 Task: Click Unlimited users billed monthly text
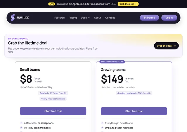(117, 87)
